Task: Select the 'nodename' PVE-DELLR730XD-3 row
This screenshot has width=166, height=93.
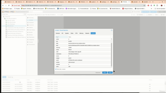Action: pos(83,54)
